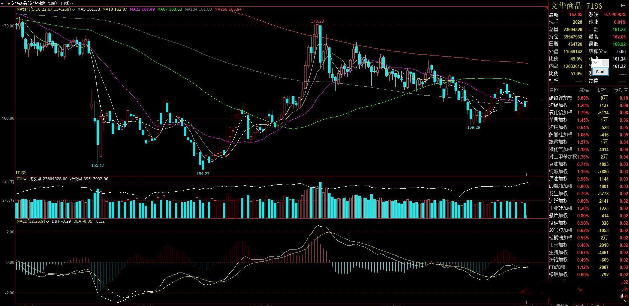Screen dimensions: 629x306
Task: Select the 玉米加权 row
Action: (589, 245)
